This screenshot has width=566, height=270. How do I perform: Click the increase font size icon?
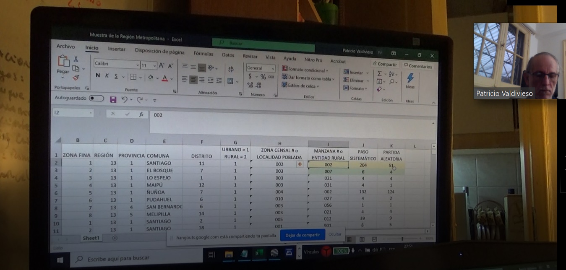[162, 65]
